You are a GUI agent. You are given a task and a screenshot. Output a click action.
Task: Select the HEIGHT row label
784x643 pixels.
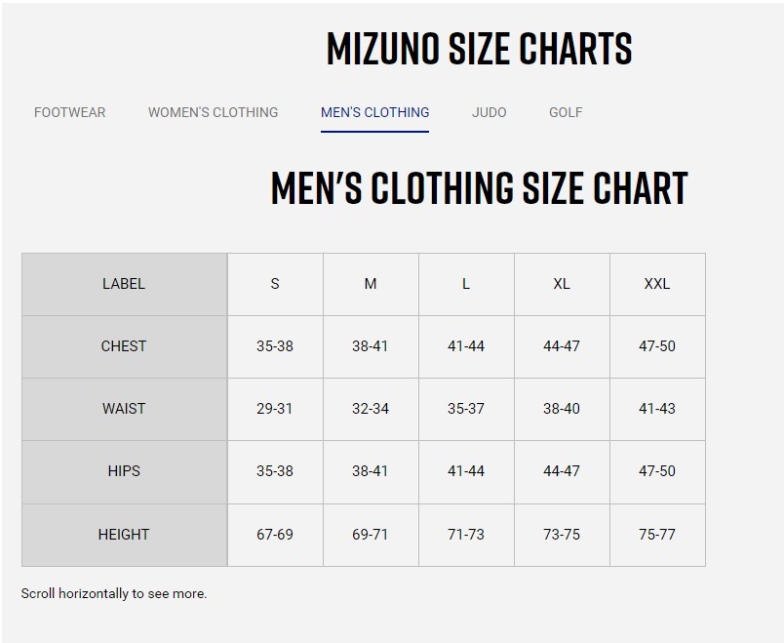(124, 534)
